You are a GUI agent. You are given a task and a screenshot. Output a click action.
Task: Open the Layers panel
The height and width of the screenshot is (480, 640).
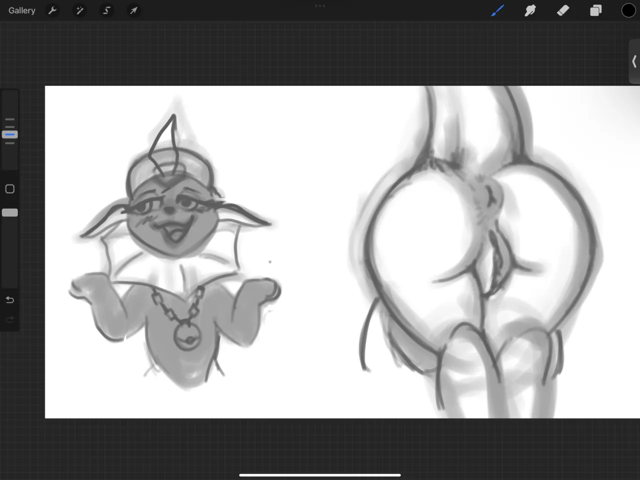click(x=595, y=10)
